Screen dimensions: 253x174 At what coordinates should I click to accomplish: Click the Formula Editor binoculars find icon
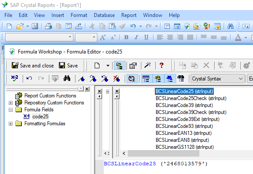(x=67, y=78)
